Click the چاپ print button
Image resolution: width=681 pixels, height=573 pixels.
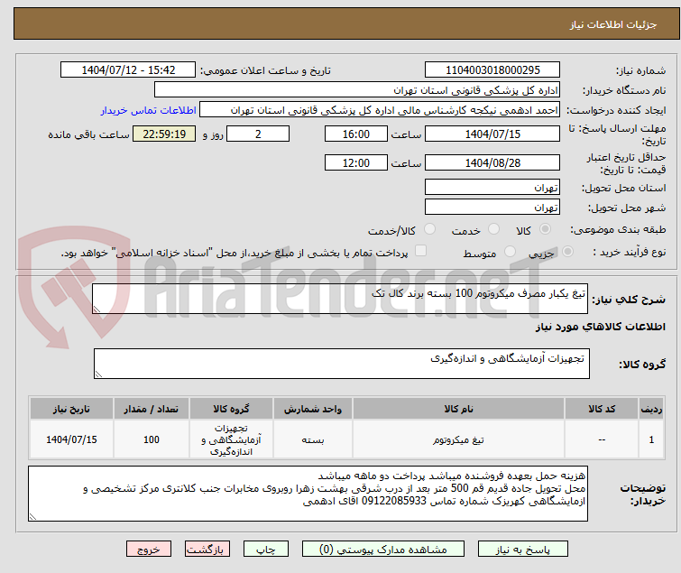pyautogui.click(x=266, y=550)
